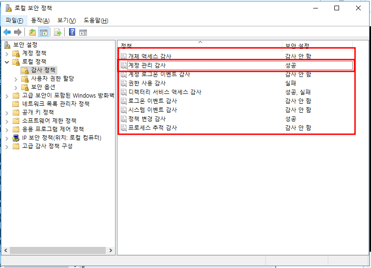This screenshot has width=371, height=268.
Task: Open the 보기(V) menu
Action: pos(67,21)
